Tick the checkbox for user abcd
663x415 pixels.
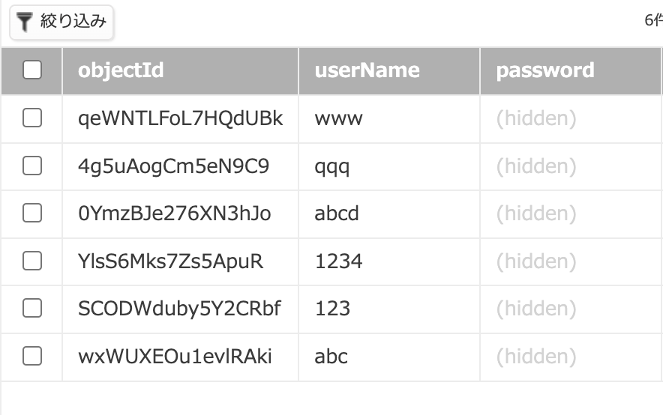click(x=32, y=213)
